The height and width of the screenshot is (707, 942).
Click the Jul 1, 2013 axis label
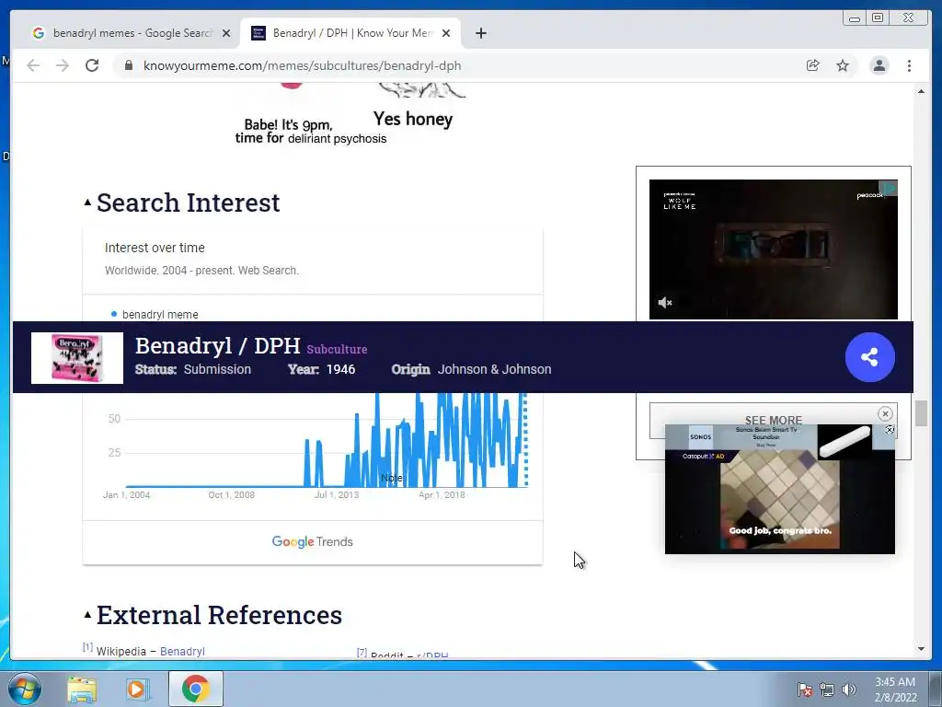pyautogui.click(x=337, y=494)
